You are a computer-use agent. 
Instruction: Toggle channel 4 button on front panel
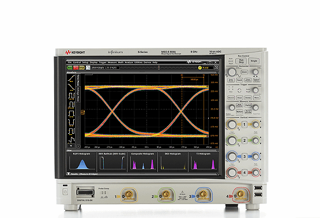point(244,172)
